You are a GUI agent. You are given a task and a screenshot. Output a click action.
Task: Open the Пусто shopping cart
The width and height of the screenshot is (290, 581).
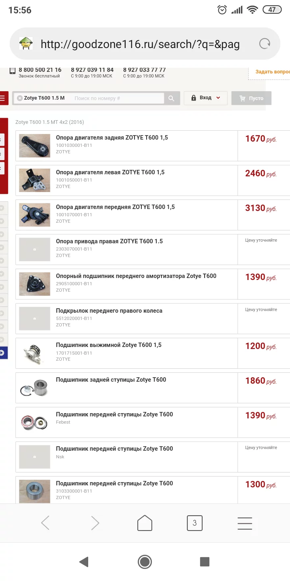251,98
